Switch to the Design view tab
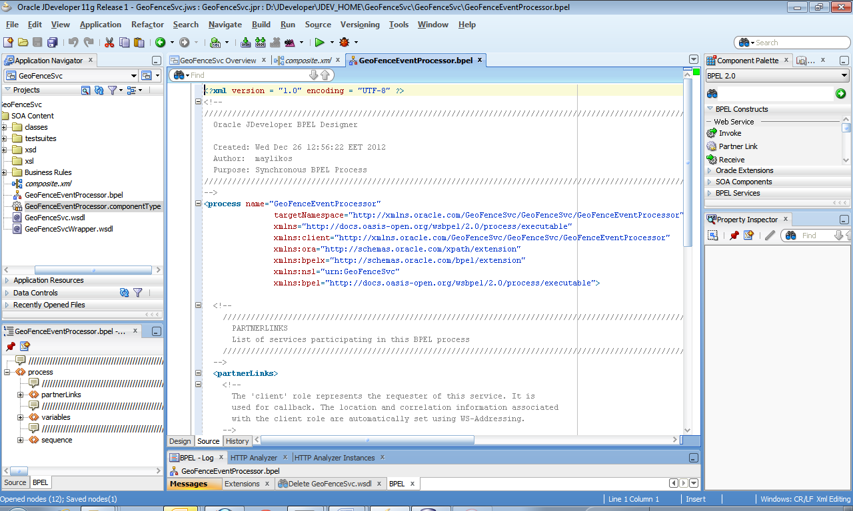This screenshot has width=853, height=511. click(x=180, y=441)
